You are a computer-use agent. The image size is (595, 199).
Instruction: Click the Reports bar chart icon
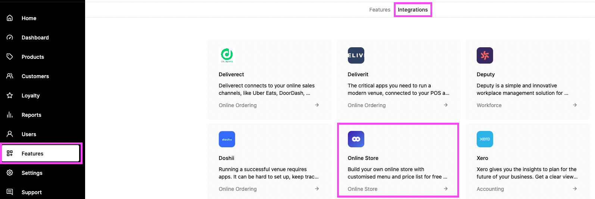click(10, 115)
